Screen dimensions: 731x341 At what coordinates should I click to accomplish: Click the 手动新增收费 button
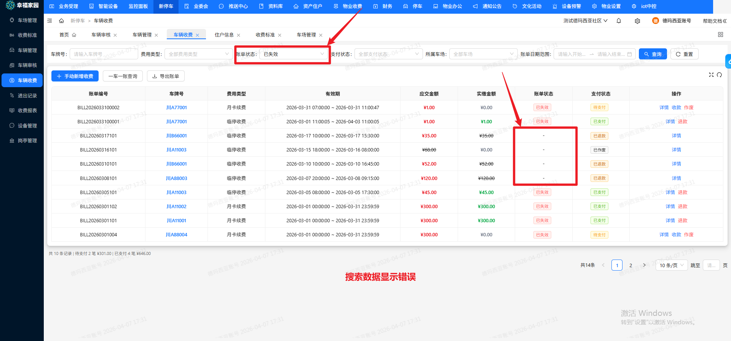[x=75, y=76]
